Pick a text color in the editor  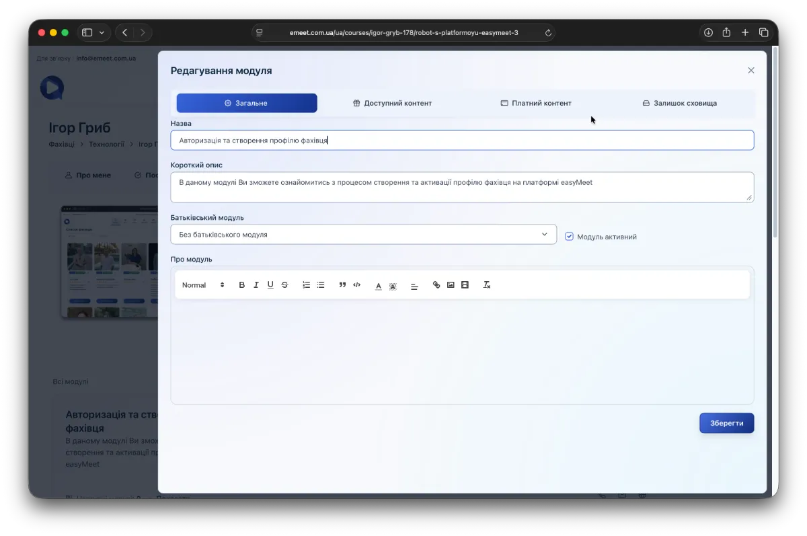pyautogui.click(x=379, y=286)
